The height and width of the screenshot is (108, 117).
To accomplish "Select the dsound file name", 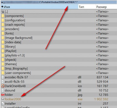I will point(10,90).
